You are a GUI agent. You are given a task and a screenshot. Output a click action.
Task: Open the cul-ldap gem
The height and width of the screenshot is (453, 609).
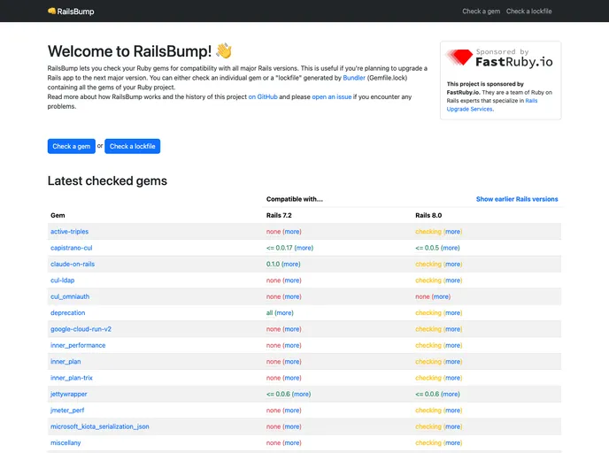click(x=63, y=280)
